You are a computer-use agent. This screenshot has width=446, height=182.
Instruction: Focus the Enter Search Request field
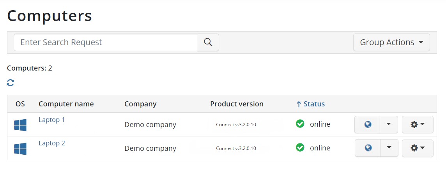point(106,42)
